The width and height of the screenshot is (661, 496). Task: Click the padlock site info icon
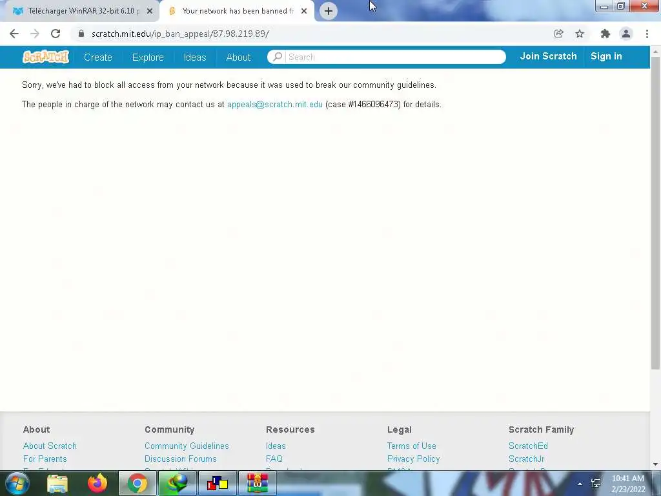tap(81, 34)
